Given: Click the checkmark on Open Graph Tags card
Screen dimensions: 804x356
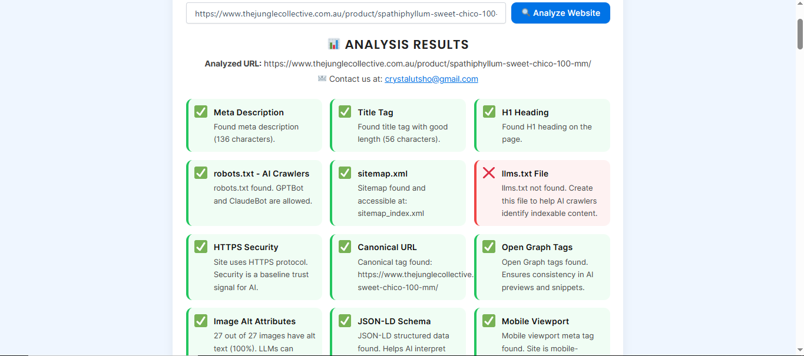Looking at the screenshot, I should tap(489, 247).
